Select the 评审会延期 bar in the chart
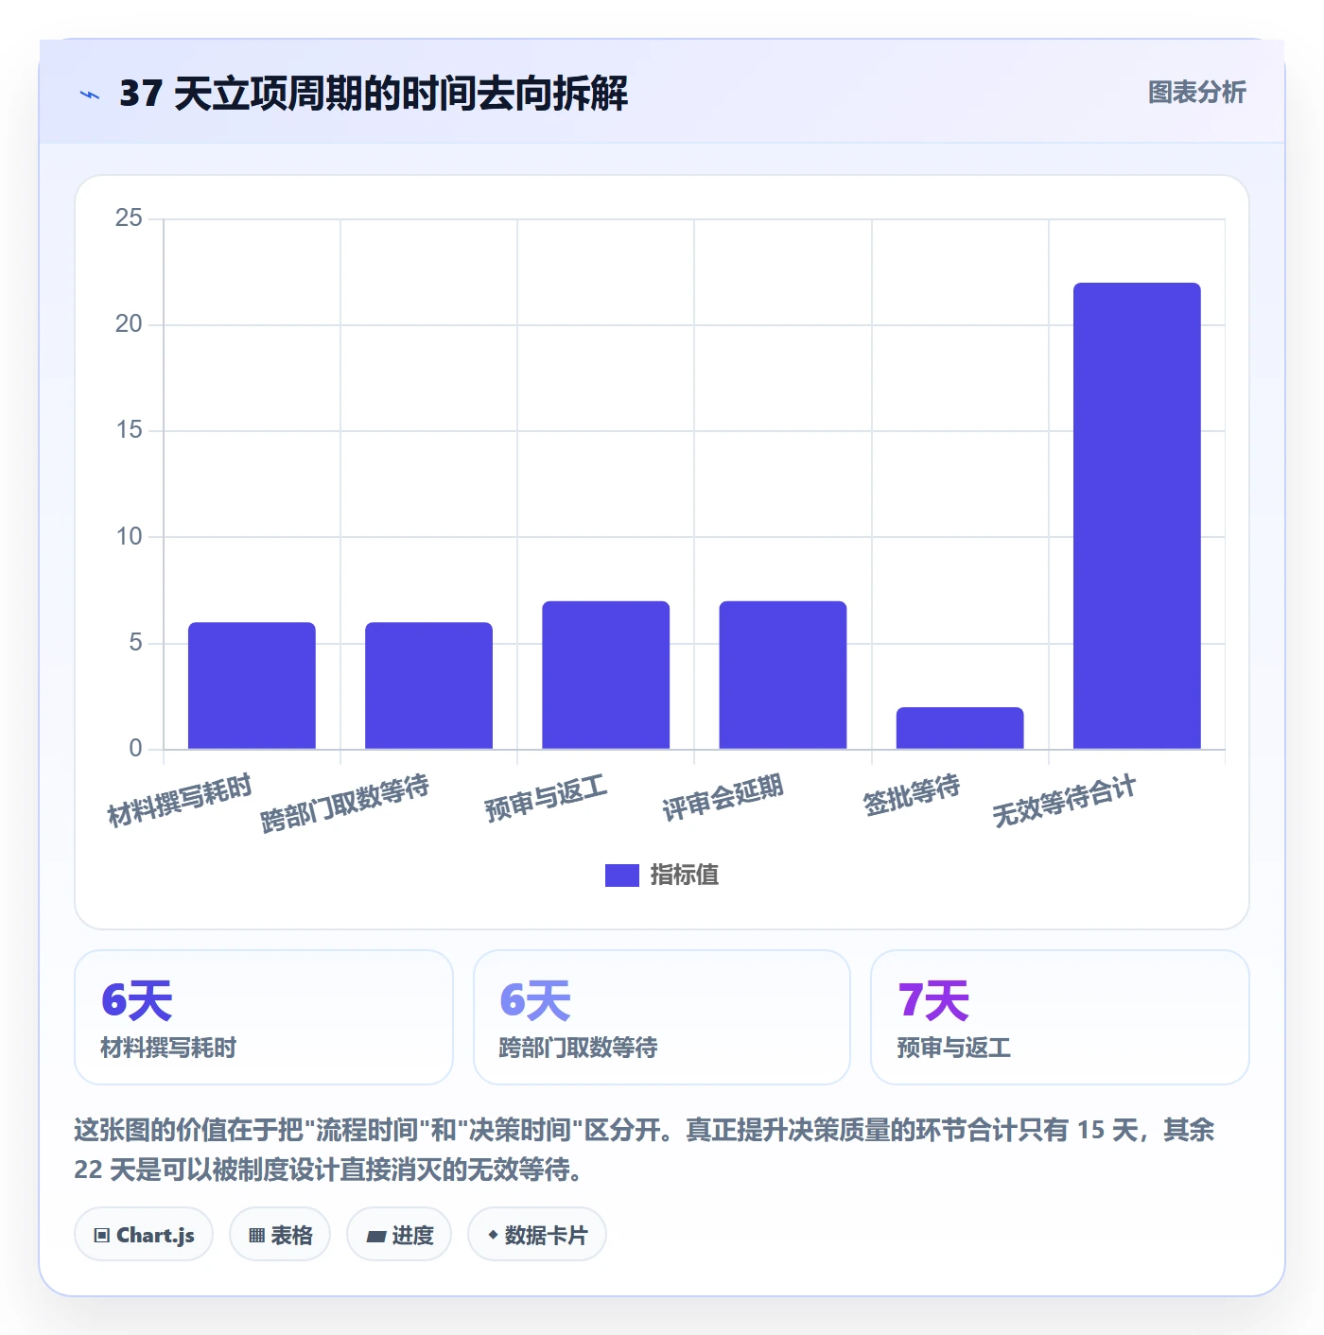The image size is (1324, 1335). coord(782,675)
